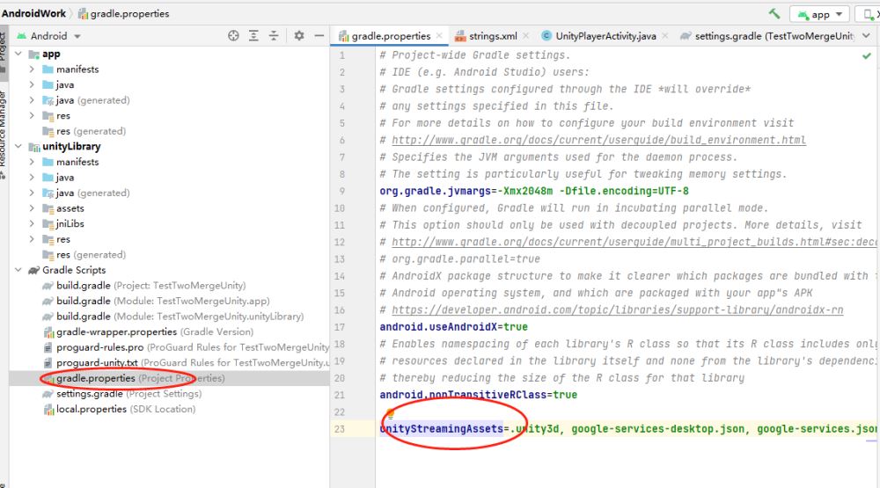
Task: Select local.properties in Gradle Scripts
Action: tap(92, 409)
